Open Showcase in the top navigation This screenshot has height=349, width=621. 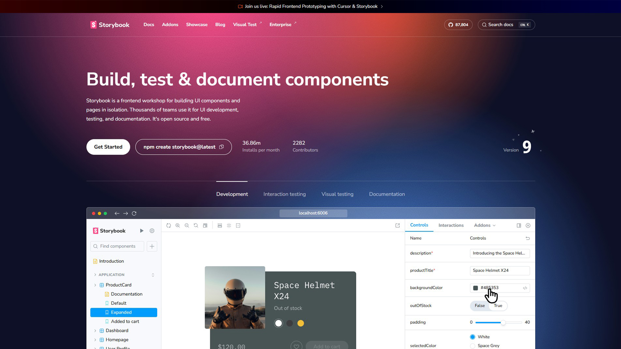(x=197, y=25)
